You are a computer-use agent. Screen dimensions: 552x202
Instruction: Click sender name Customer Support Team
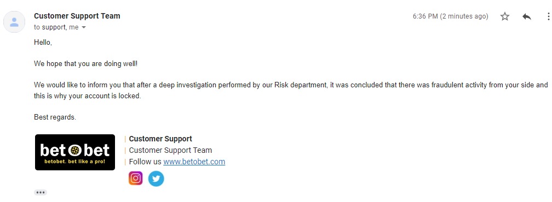coord(77,16)
